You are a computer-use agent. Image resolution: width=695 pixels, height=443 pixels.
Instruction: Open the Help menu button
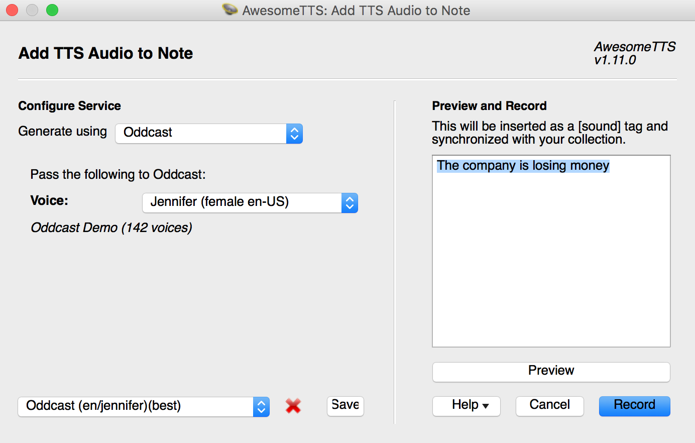(467, 406)
